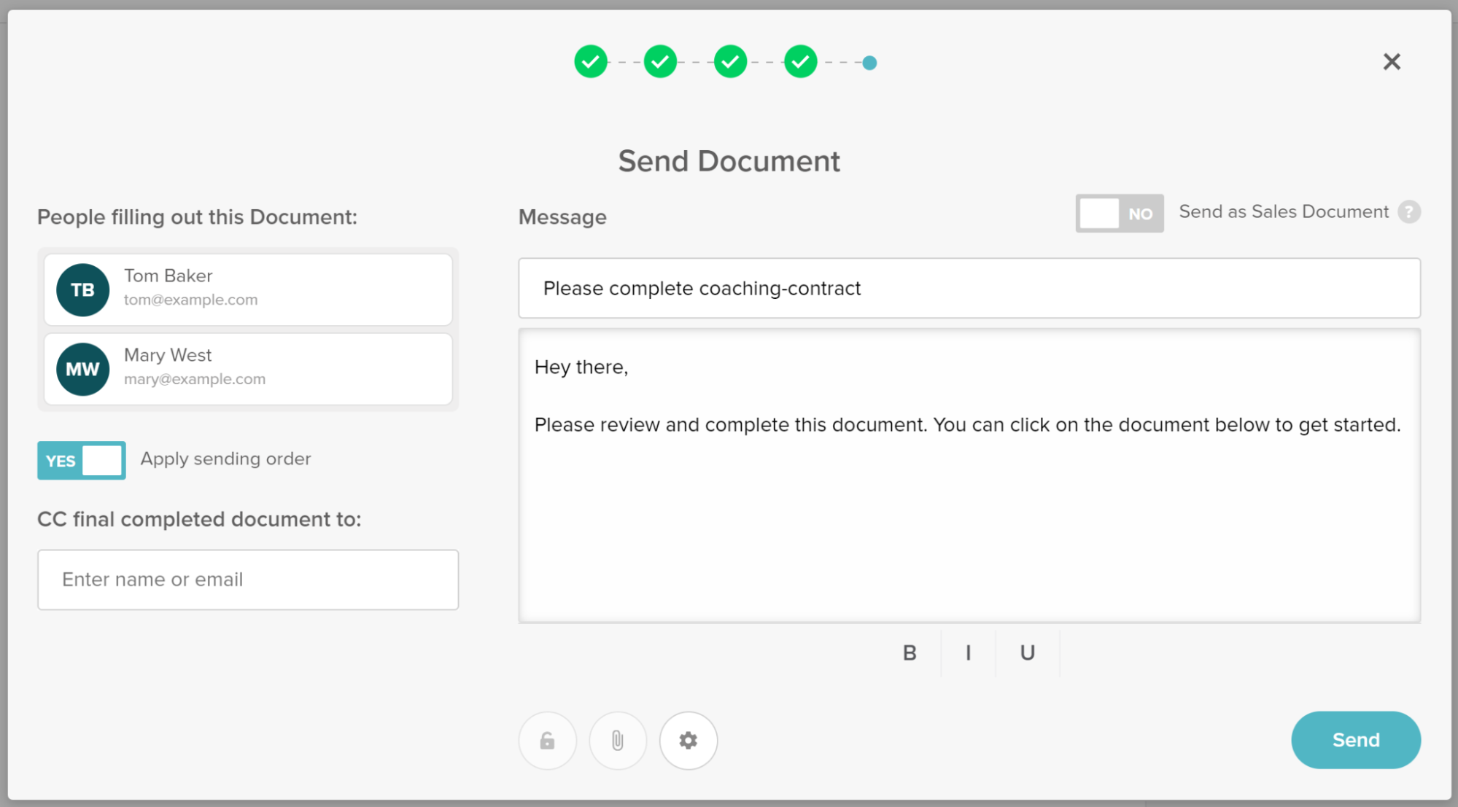The image size is (1458, 807).
Task: Select the Mary West recipient card
Action: click(248, 369)
